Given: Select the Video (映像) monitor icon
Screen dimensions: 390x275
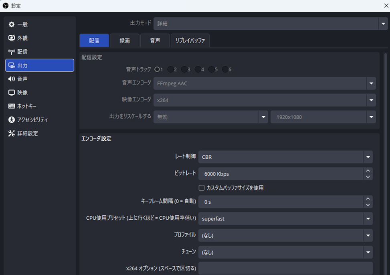Looking at the screenshot, I should (x=12, y=93).
